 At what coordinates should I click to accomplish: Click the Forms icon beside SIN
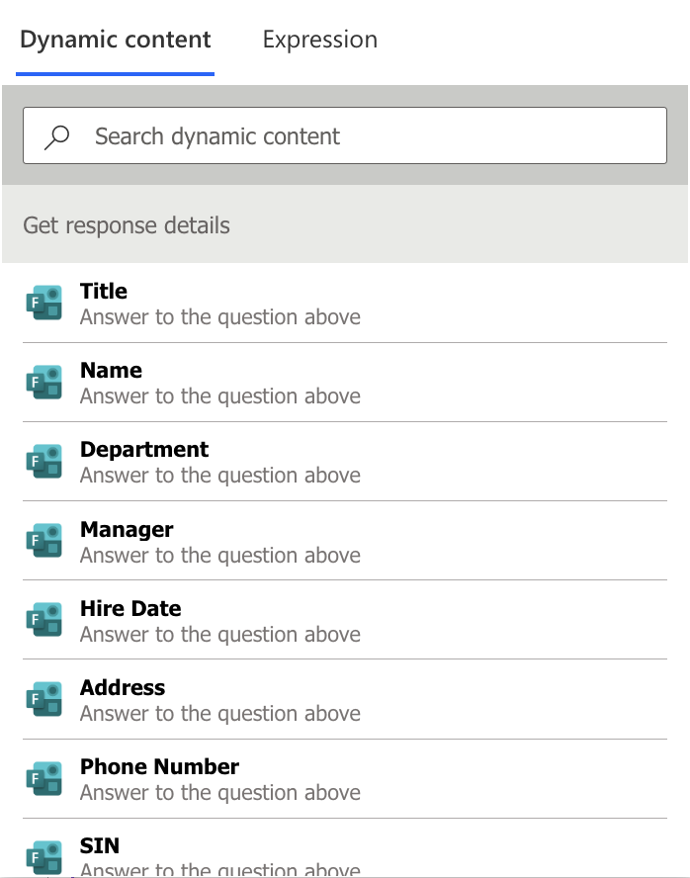point(44,857)
